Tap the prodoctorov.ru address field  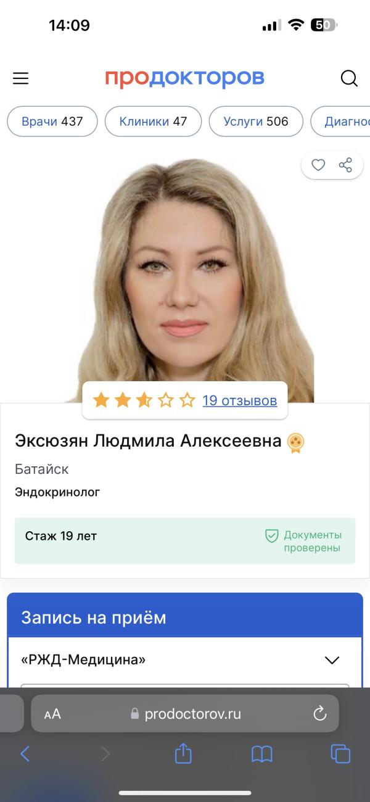[x=185, y=714]
